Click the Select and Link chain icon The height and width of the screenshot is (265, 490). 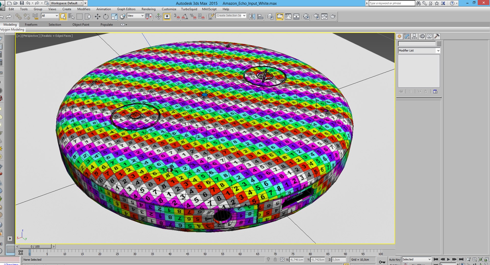click(x=18, y=17)
